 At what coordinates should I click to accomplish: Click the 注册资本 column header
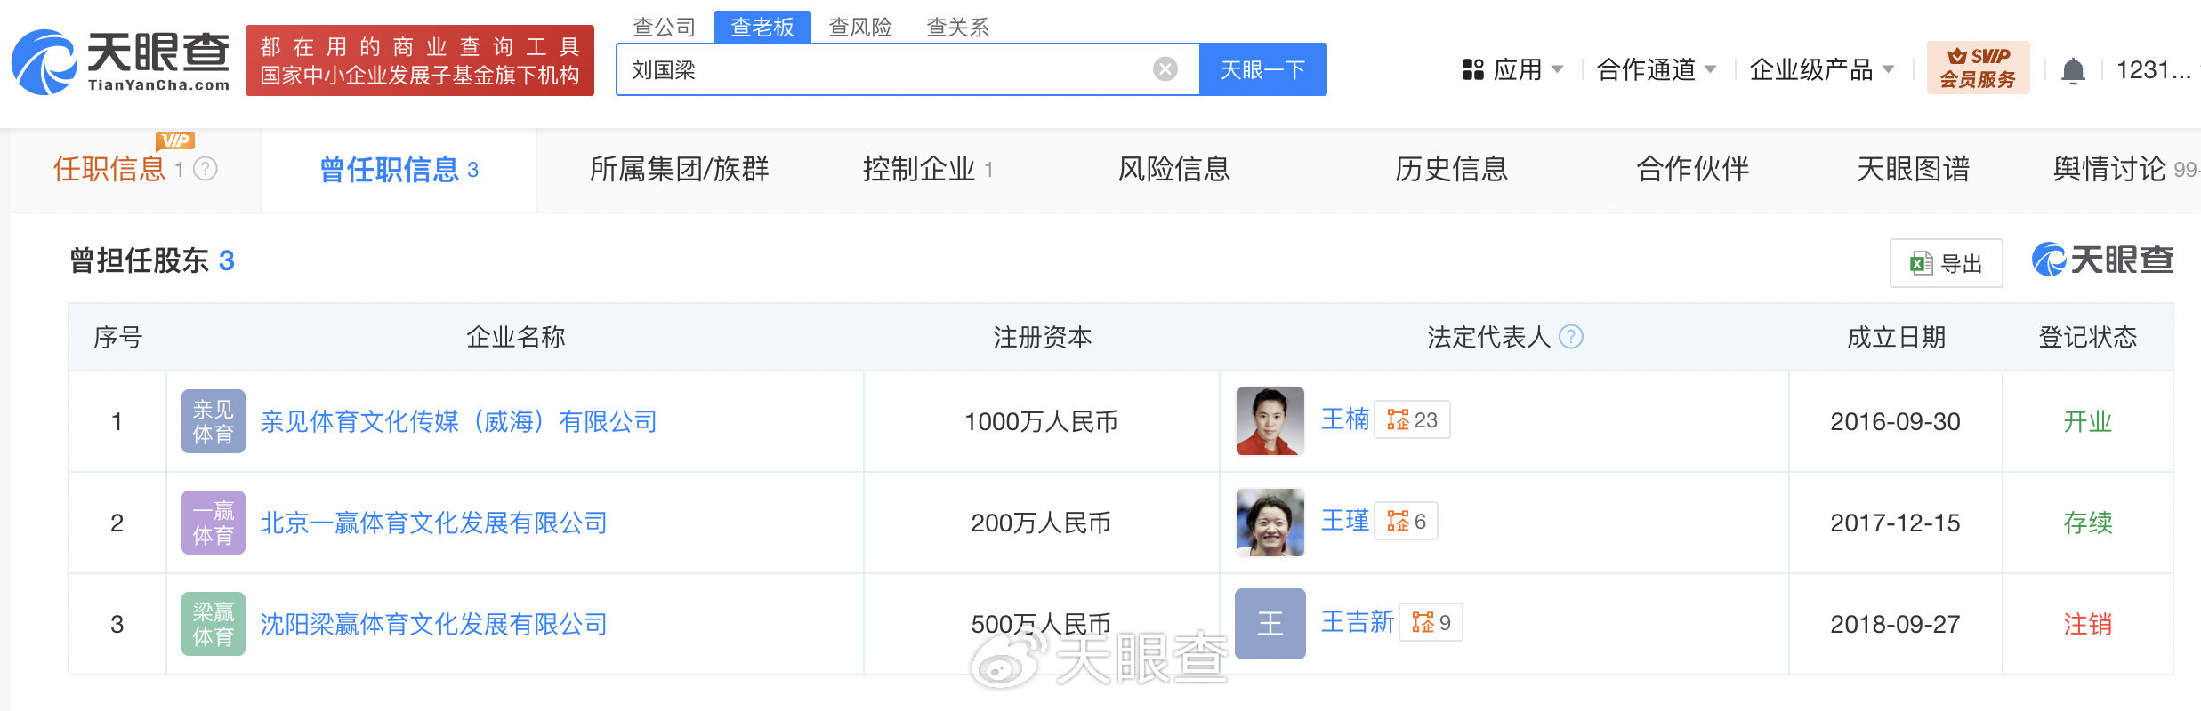tap(1042, 337)
